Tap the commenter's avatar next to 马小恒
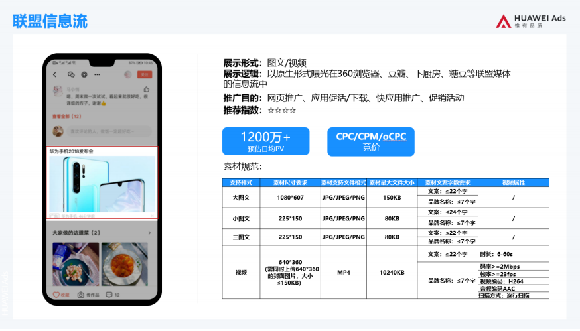The height and width of the screenshot is (331, 580). [58, 91]
